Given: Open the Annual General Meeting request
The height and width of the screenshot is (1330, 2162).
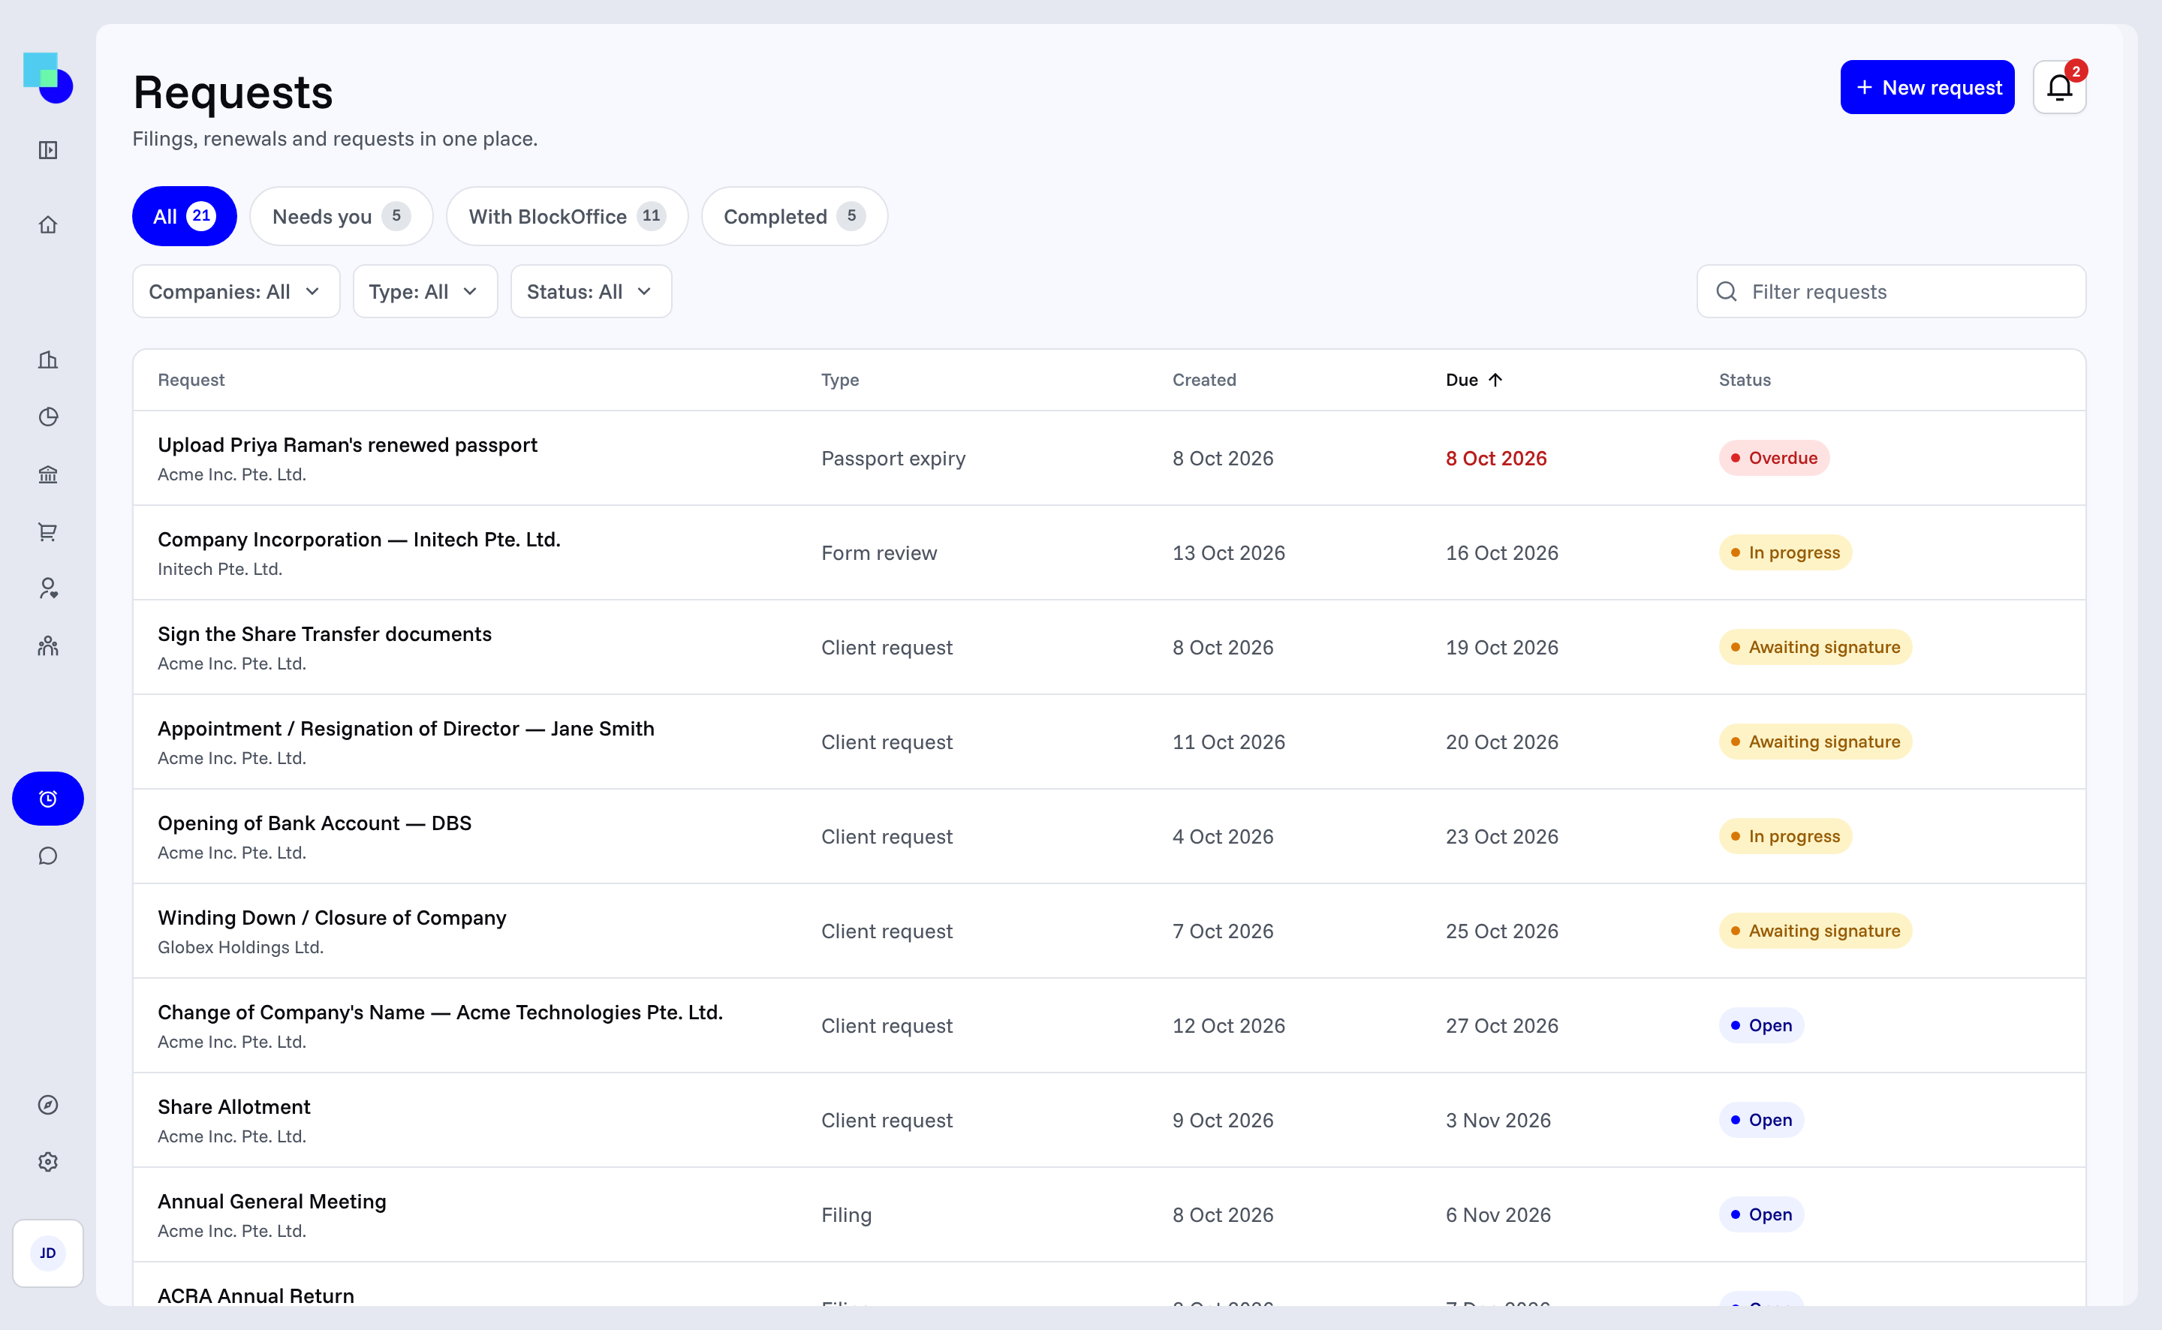Looking at the screenshot, I should [1109, 1214].
